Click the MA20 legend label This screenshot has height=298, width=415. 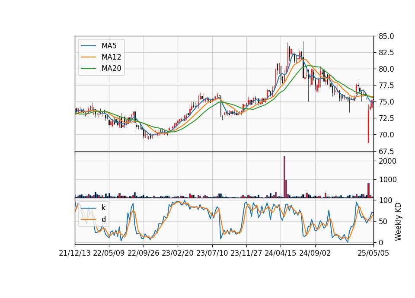[111, 69]
